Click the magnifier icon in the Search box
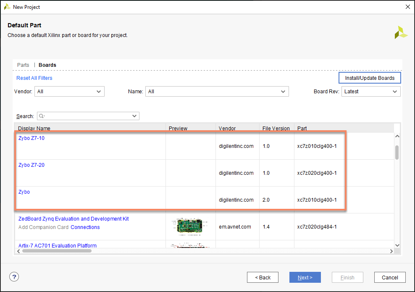This screenshot has height=292, width=415. click(x=41, y=116)
